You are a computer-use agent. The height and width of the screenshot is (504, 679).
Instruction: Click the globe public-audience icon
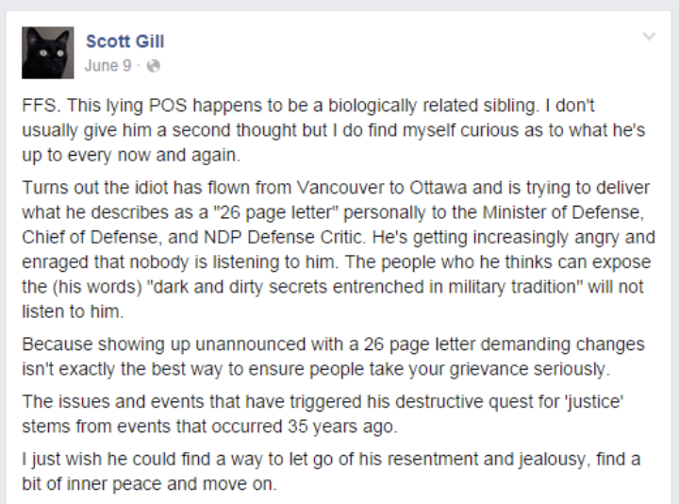(154, 66)
